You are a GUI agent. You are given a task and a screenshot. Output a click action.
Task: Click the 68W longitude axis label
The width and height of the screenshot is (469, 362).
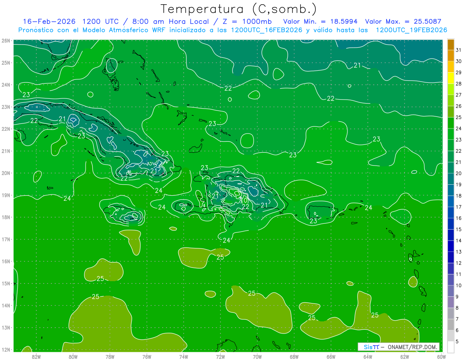coord(294,357)
